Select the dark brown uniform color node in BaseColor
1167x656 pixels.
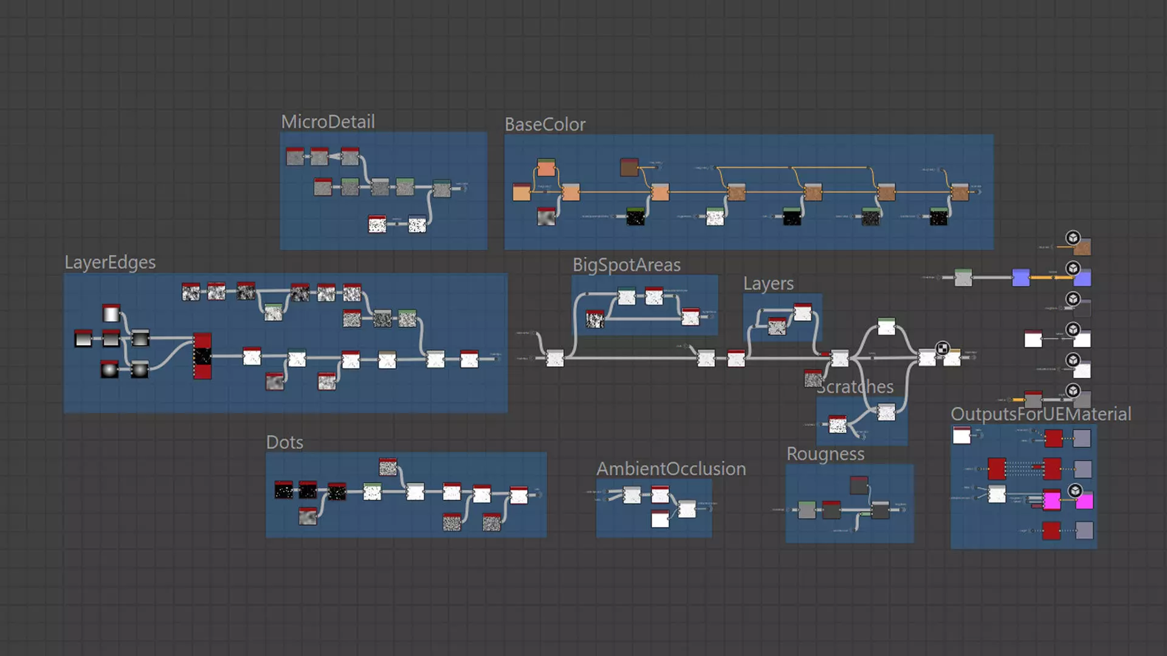click(629, 167)
